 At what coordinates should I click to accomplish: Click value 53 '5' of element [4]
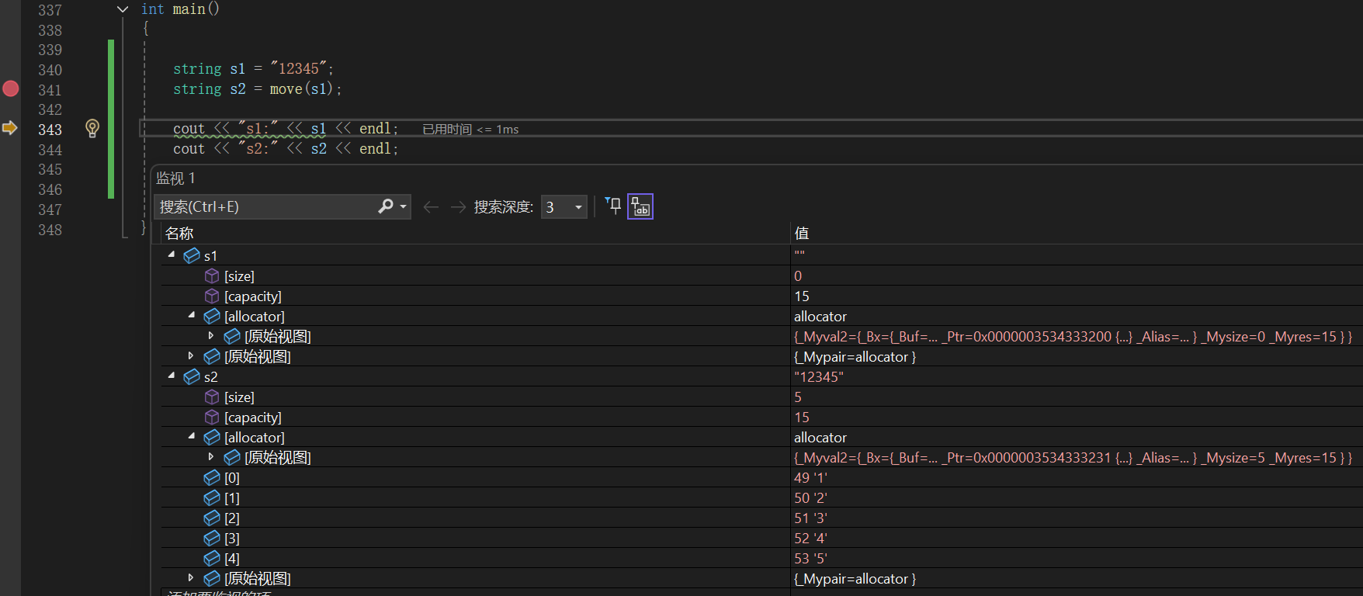click(810, 558)
